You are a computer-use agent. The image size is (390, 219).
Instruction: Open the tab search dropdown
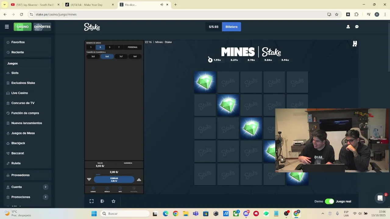4,5
